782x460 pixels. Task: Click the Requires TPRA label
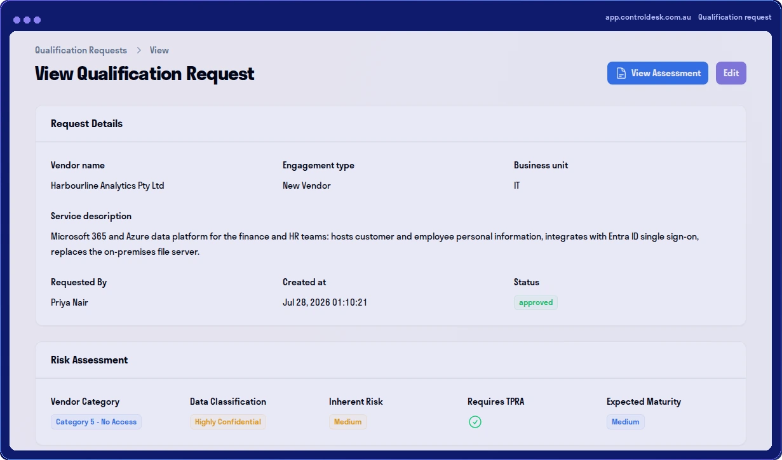[x=496, y=402]
